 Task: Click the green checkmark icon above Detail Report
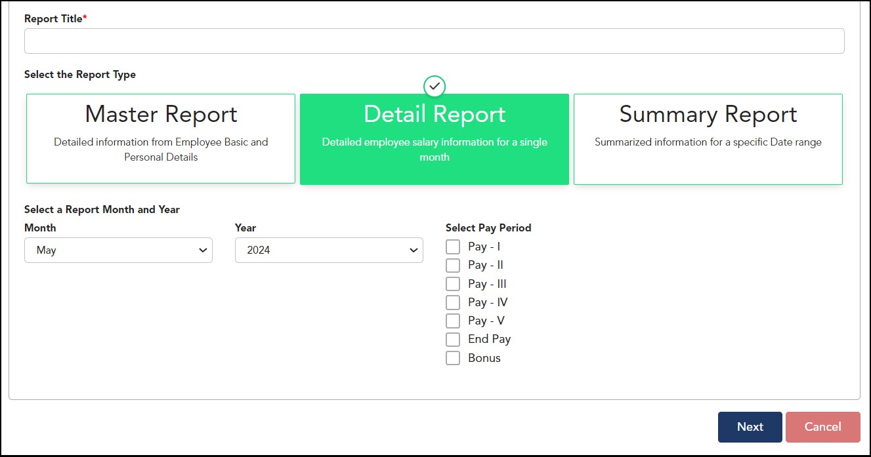[x=435, y=86]
